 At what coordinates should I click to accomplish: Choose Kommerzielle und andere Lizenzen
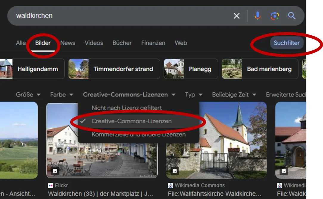[139, 134]
